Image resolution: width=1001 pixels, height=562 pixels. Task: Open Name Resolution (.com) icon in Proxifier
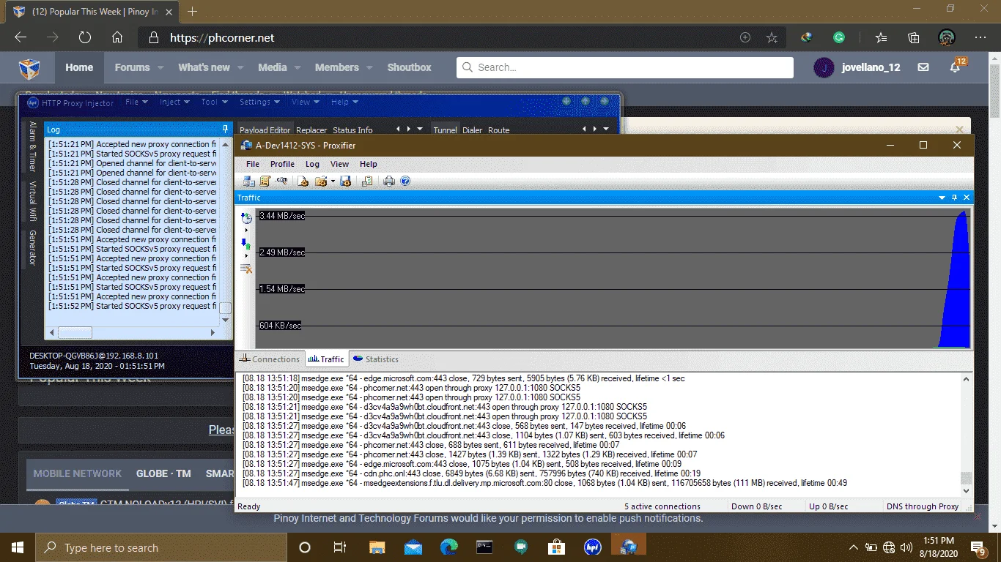281,181
